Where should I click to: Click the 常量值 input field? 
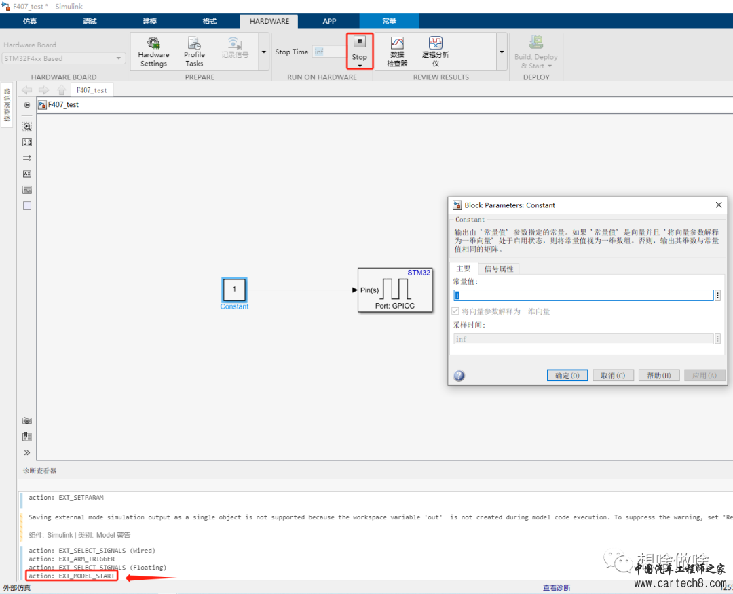coord(584,295)
